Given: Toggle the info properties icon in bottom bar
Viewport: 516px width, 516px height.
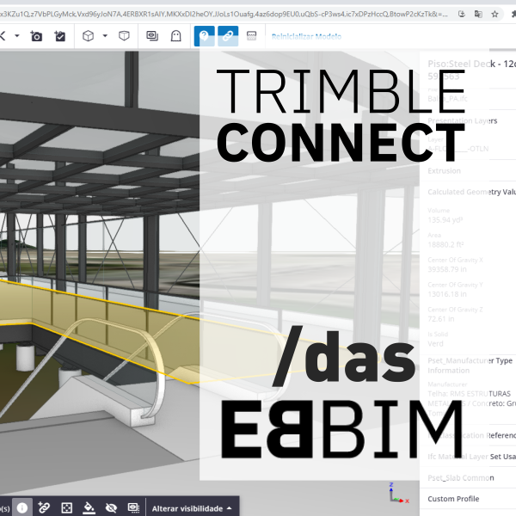Looking at the screenshot, I should coord(22,507).
